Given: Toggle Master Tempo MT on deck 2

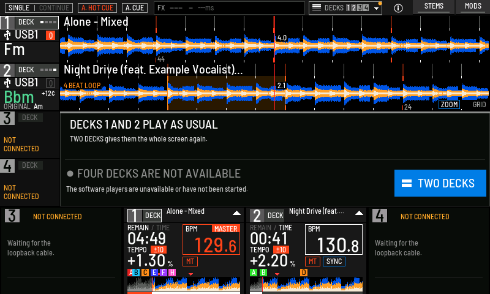Looking at the screenshot, I should 312,262.
